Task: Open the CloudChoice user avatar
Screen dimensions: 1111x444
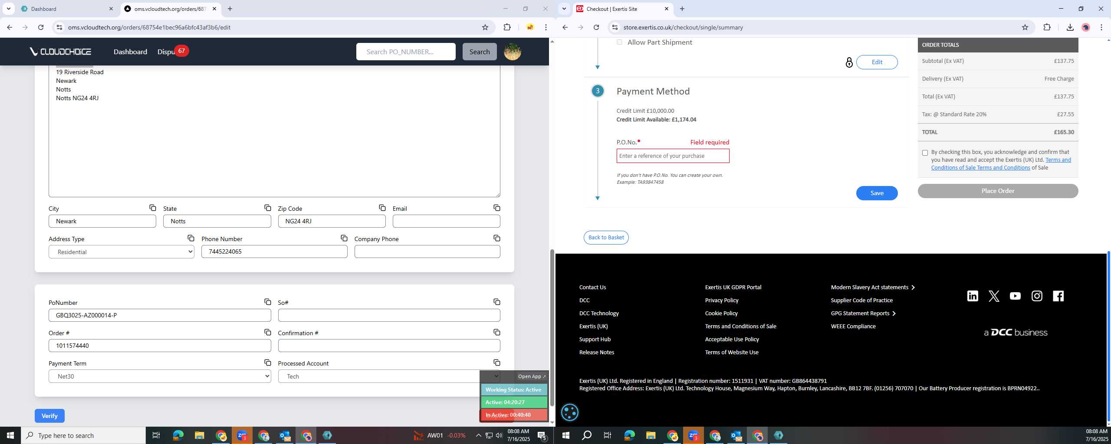Action: coord(512,52)
